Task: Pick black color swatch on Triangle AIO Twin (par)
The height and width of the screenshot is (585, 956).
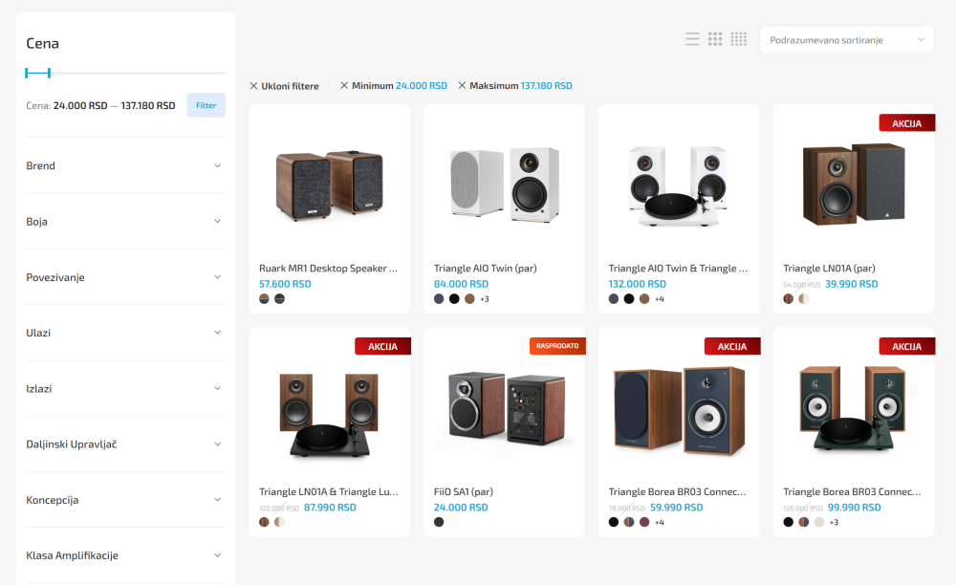Action: (x=454, y=298)
